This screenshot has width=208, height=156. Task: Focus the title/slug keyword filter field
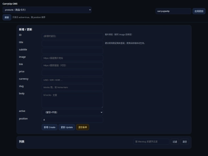[151, 142]
